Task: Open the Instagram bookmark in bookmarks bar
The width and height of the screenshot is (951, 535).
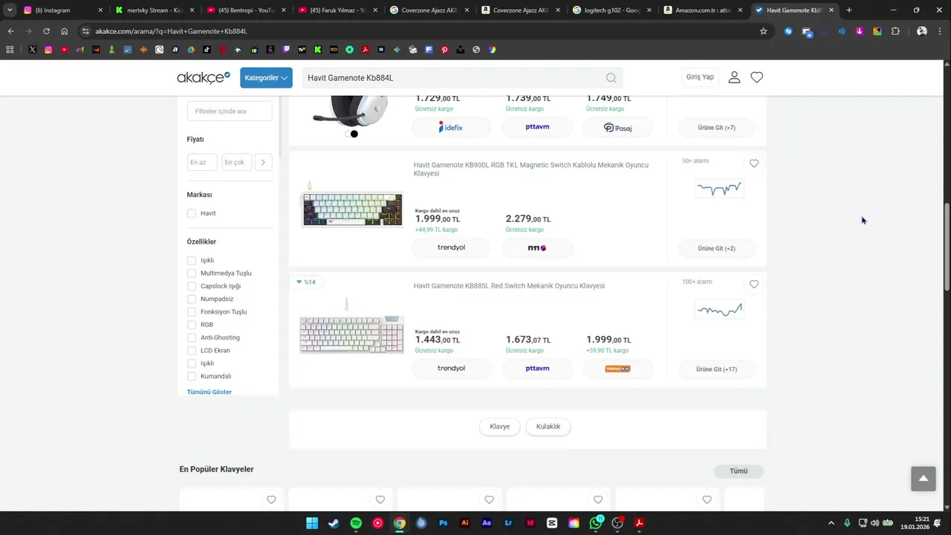Action: [48, 50]
